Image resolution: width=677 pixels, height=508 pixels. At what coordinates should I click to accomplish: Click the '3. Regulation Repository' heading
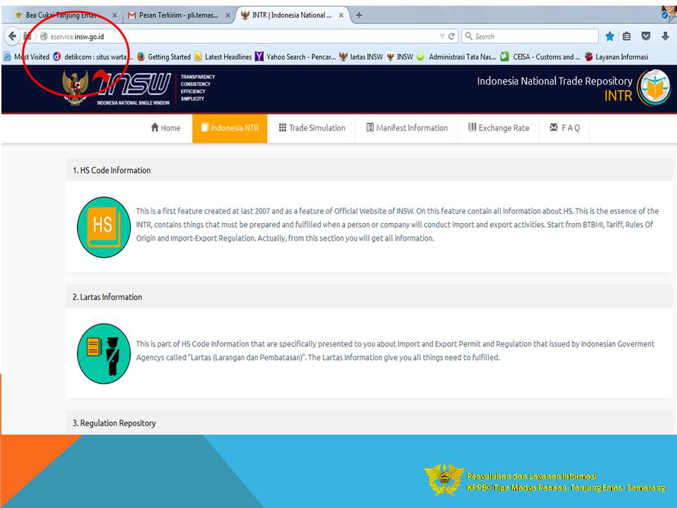pyautogui.click(x=114, y=423)
